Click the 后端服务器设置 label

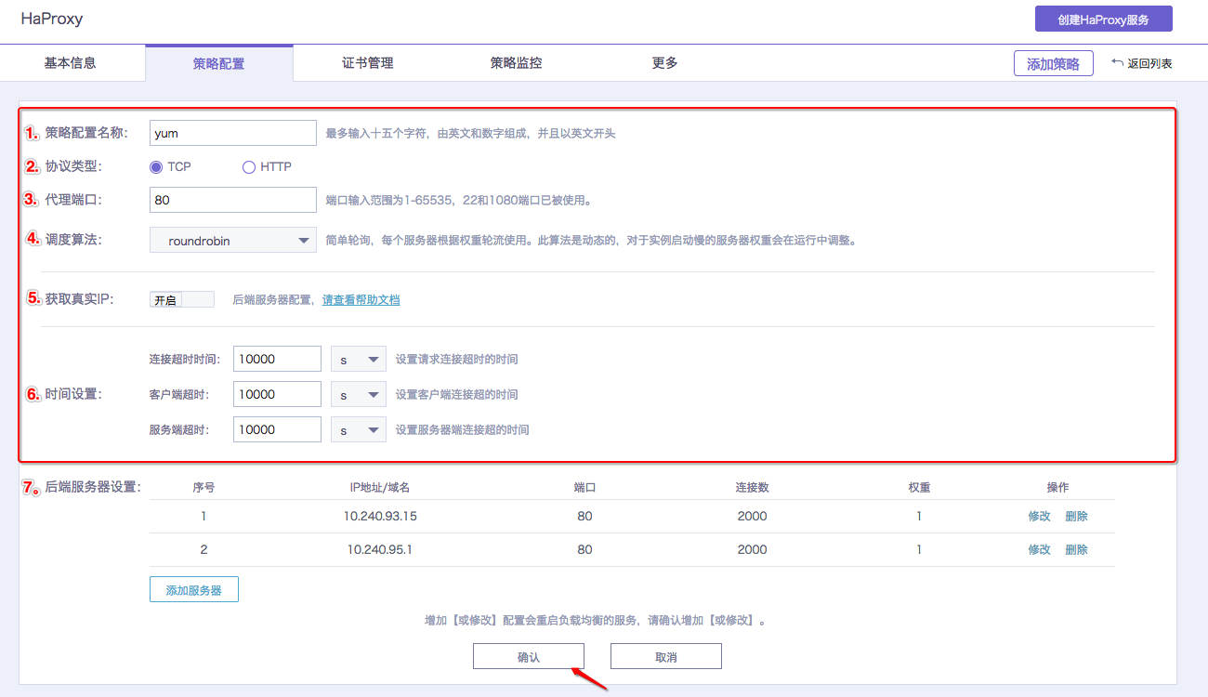pos(93,487)
